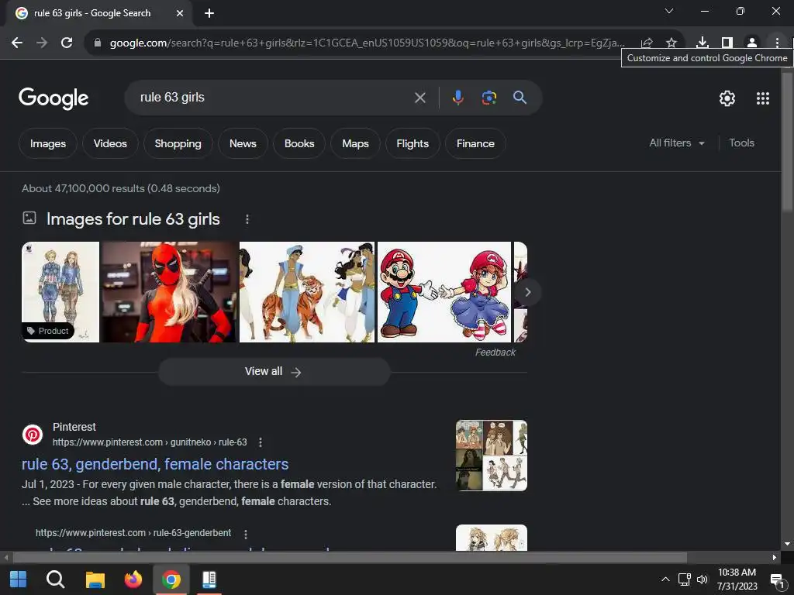The image size is (794, 595).
Task: Open the Pinterest favicon result
Action: coord(33,435)
